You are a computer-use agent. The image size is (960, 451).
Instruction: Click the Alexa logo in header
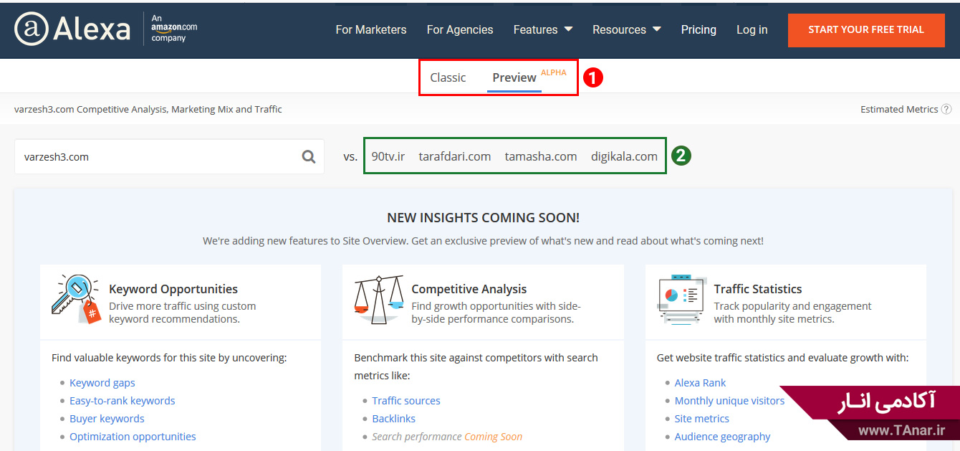point(72,29)
